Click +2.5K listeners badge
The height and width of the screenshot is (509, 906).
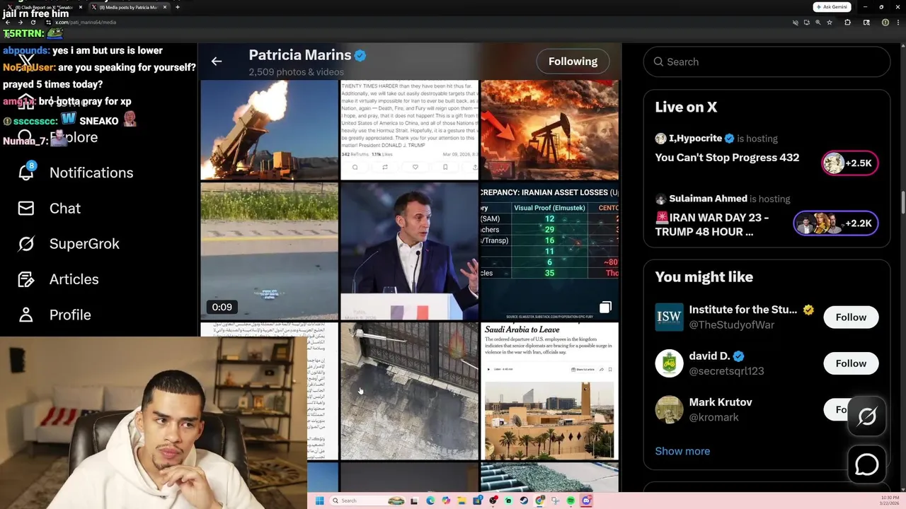click(850, 163)
